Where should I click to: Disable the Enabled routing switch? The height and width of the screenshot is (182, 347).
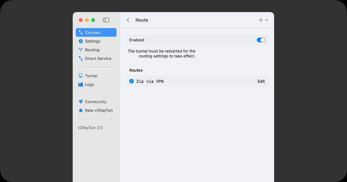pyautogui.click(x=261, y=40)
